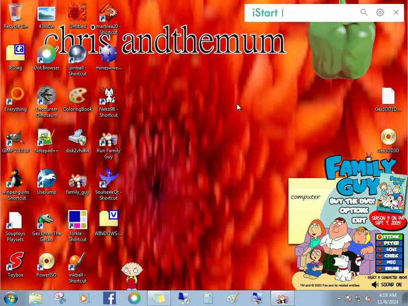
Task: Click BUY THE DVD! in Family Guy widget
Action: (352, 201)
